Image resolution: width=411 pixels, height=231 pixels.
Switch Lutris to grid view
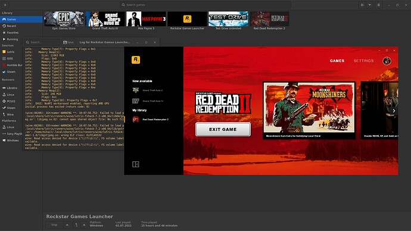click(362, 5)
